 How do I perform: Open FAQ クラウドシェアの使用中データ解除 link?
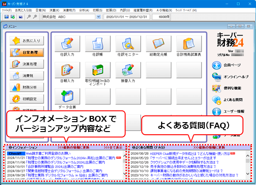[184, 162]
